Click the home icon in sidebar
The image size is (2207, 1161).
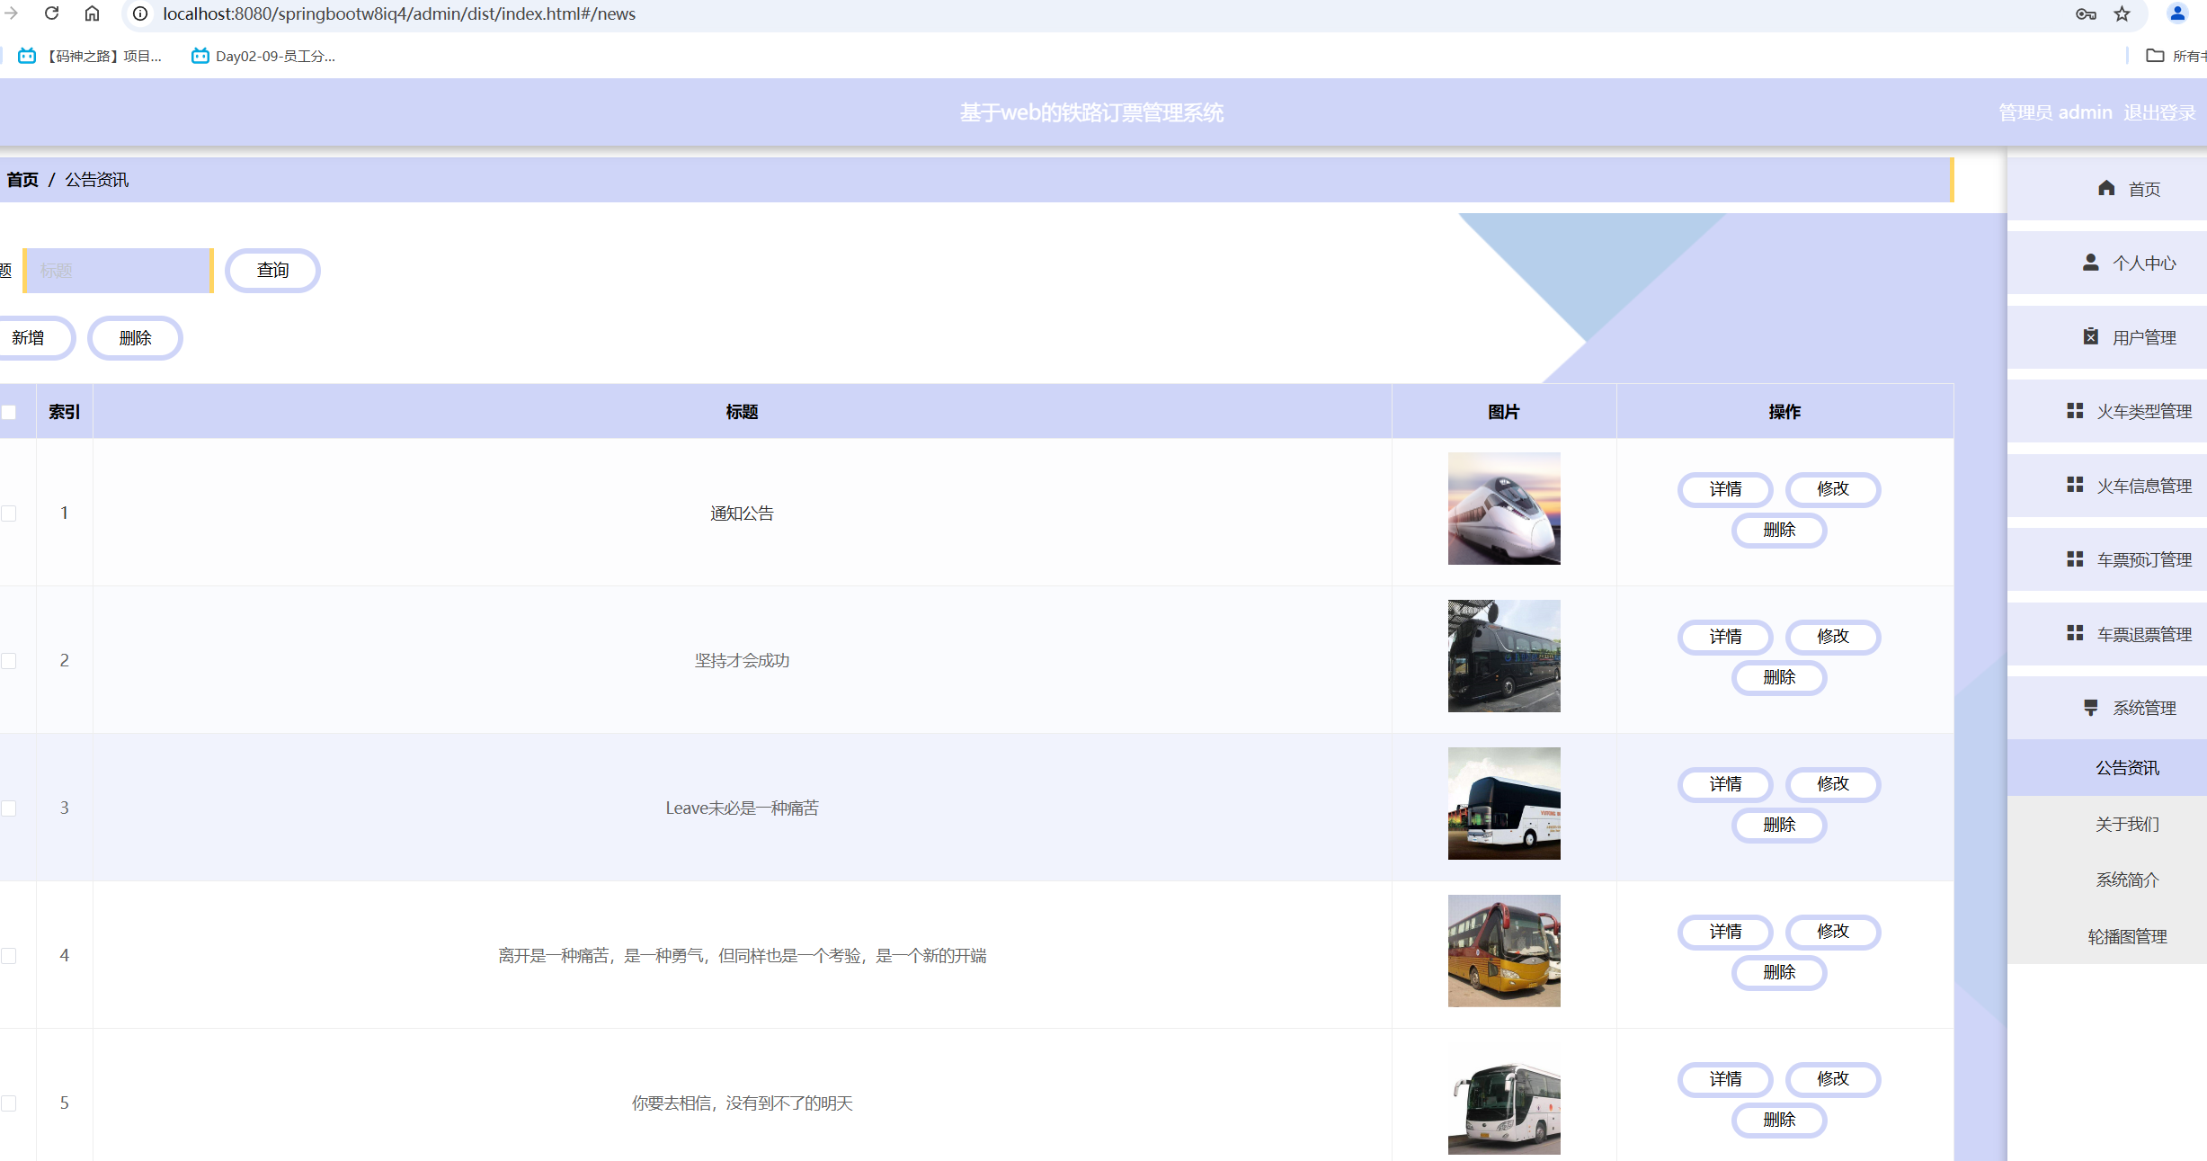click(2106, 188)
